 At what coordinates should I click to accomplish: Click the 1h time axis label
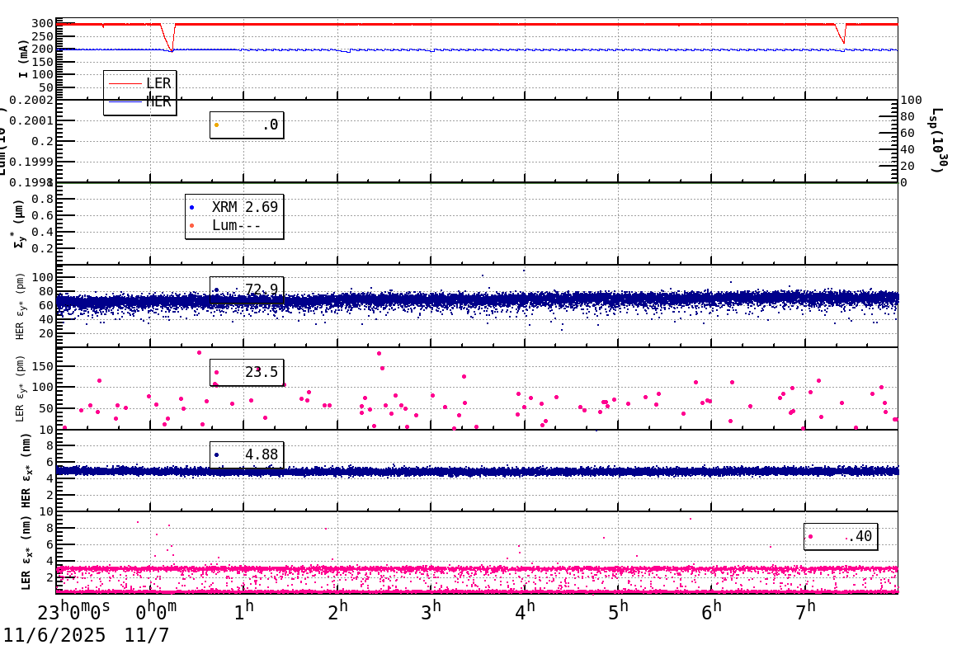coord(243,611)
